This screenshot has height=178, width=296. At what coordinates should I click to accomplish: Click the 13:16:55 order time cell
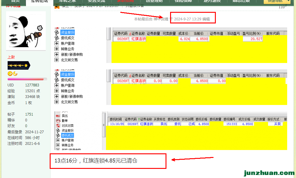click(x=117, y=124)
